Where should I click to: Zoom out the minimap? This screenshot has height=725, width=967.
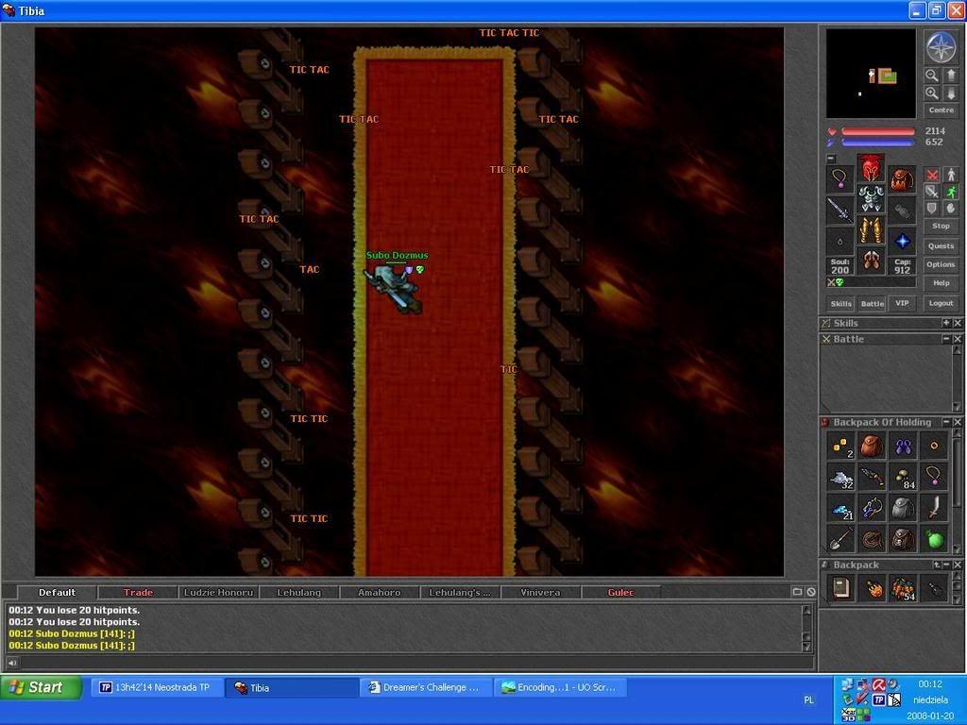[x=931, y=76]
